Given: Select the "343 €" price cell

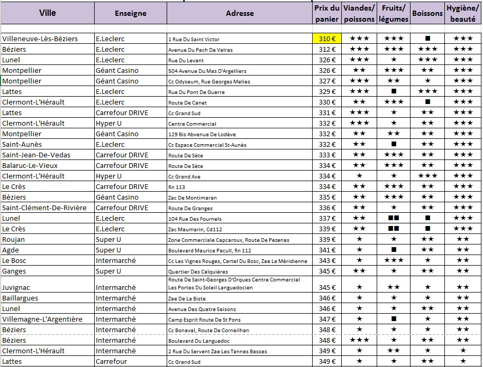Looking at the screenshot, I should point(327,261).
